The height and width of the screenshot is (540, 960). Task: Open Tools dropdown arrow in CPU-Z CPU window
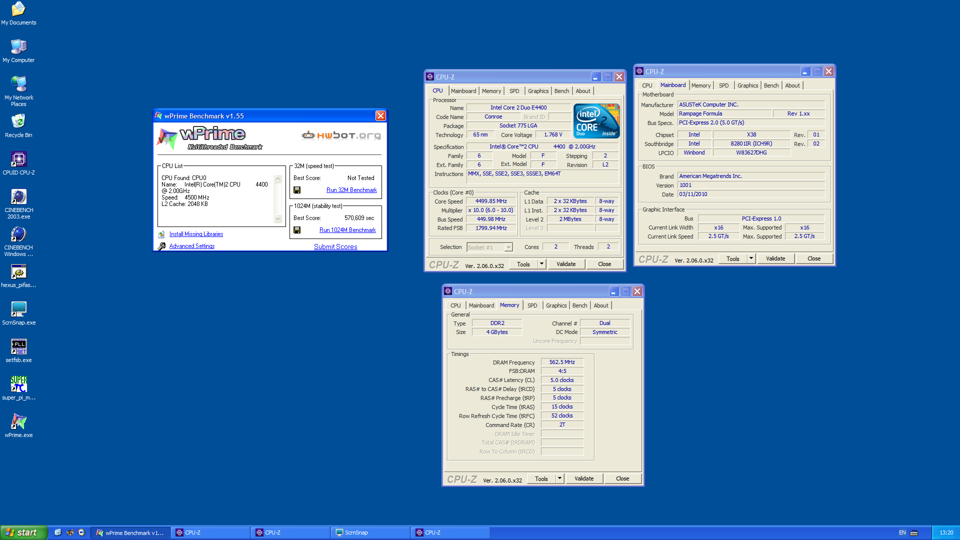541,264
